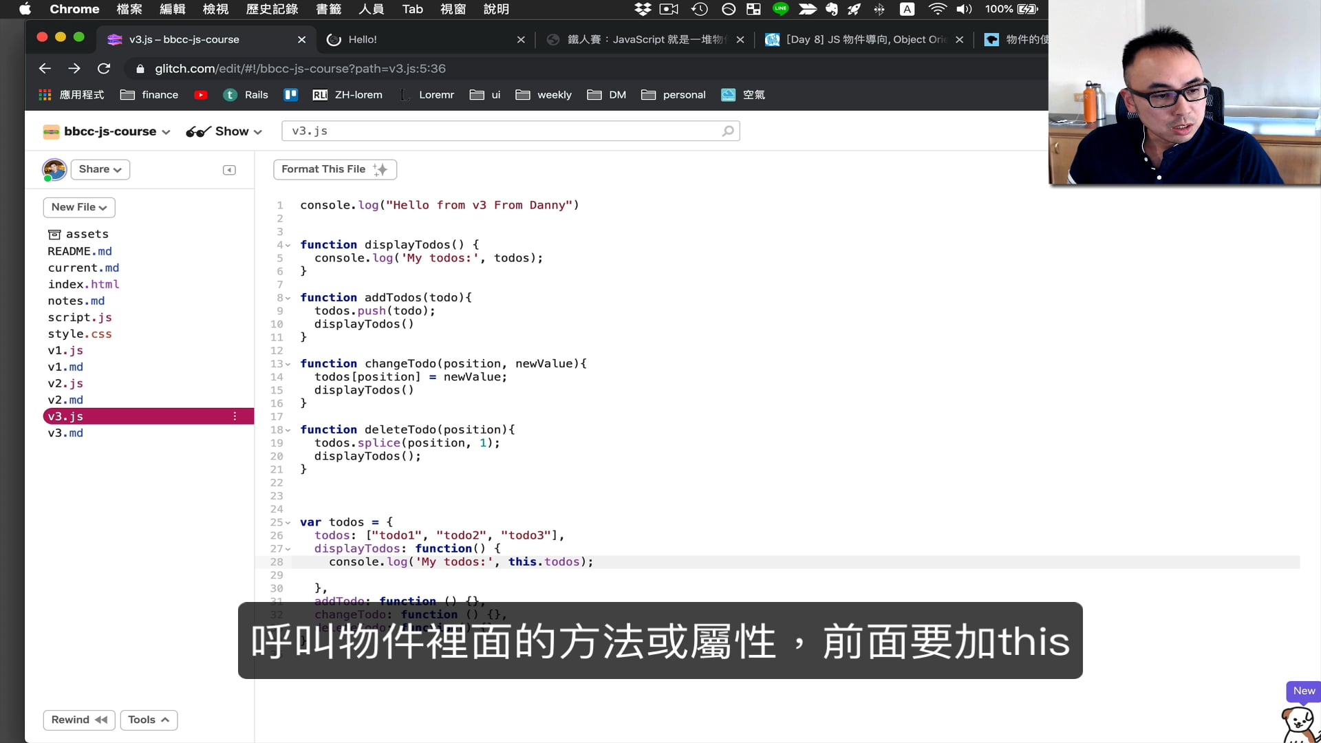The height and width of the screenshot is (743, 1321).
Task: Click the search magnifier icon
Action: pos(727,131)
